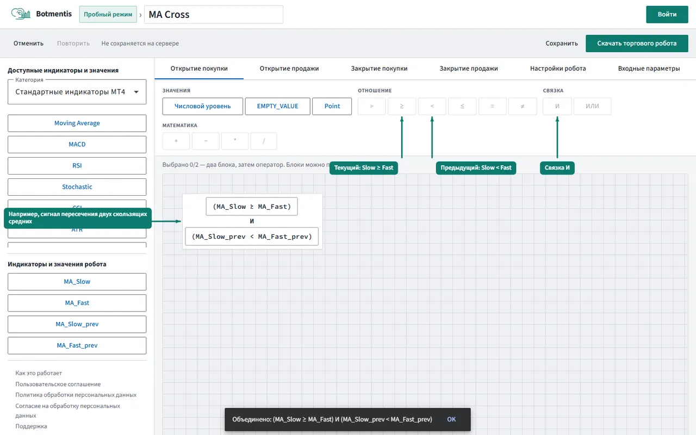Select MA_Slow robot indicator

point(77,282)
